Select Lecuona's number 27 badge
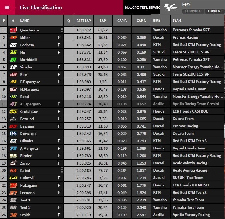This screenshot has height=219, width=225. click(x=13, y=193)
